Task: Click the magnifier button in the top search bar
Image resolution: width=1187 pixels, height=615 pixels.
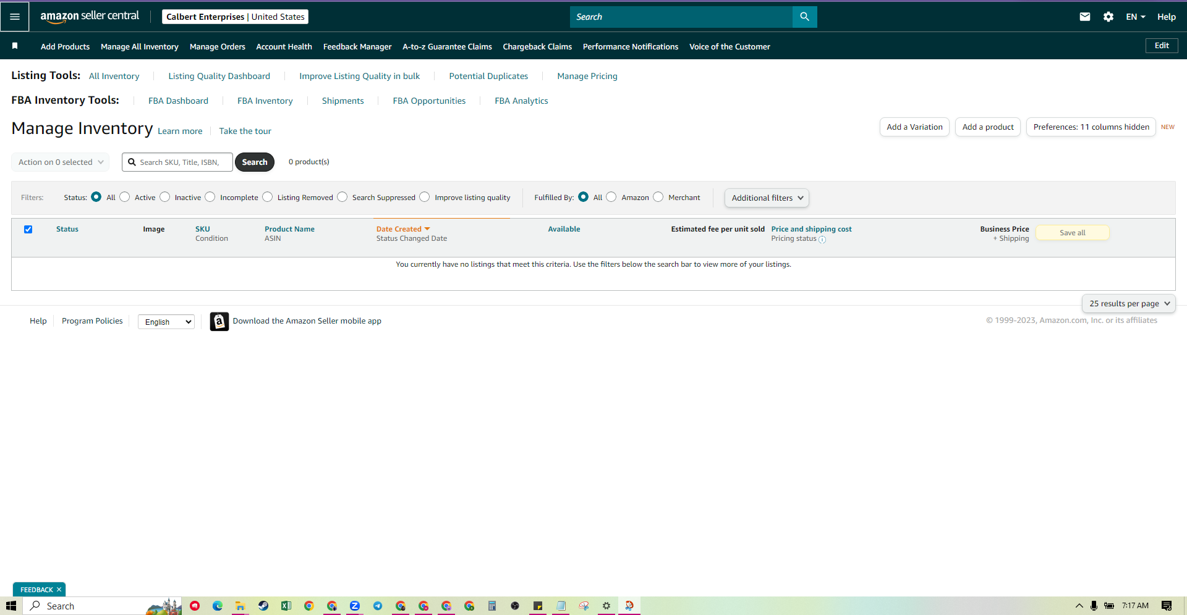Action: (x=804, y=17)
